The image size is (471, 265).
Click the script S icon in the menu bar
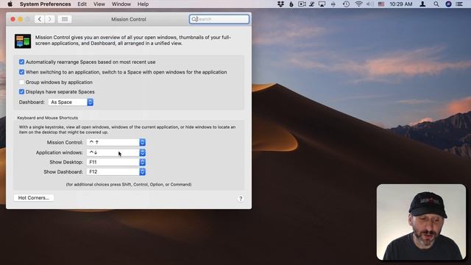coord(312,4)
